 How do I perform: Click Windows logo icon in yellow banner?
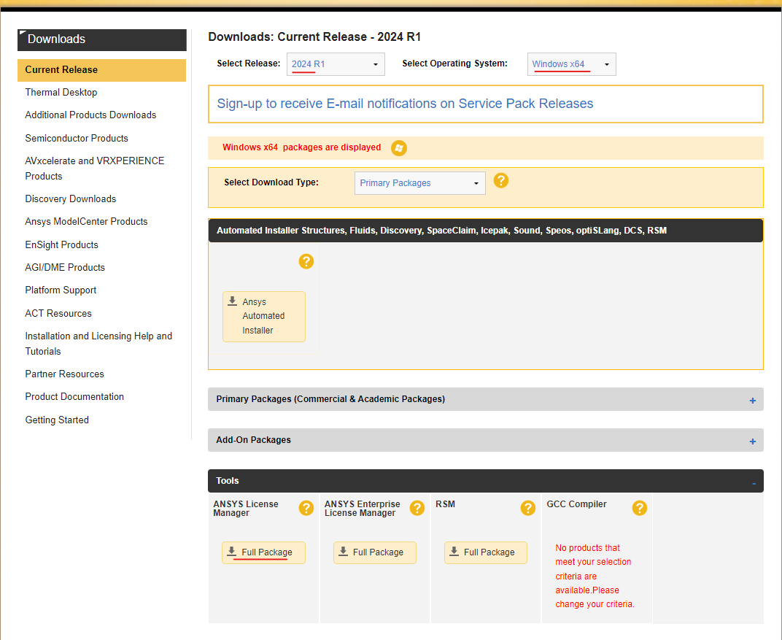pyautogui.click(x=398, y=148)
